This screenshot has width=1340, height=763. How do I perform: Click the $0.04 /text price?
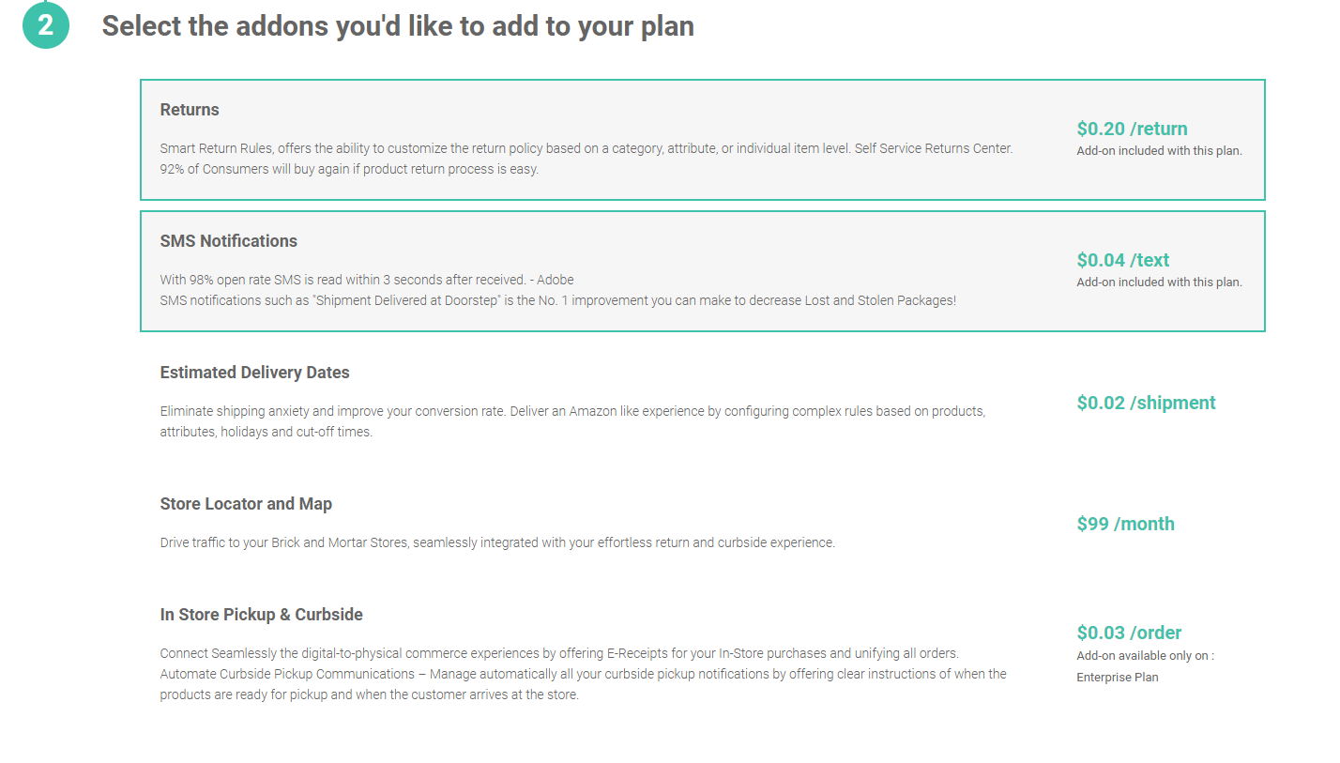(1122, 260)
